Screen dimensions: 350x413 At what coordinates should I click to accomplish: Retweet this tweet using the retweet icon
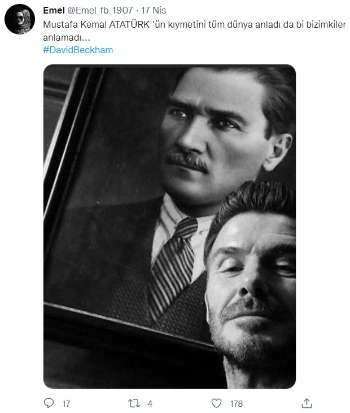point(133,403)
